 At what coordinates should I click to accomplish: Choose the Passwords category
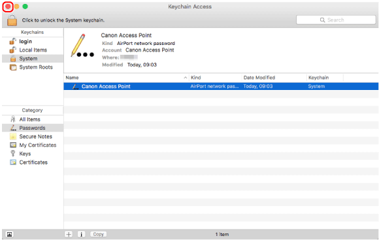[33, 128]
